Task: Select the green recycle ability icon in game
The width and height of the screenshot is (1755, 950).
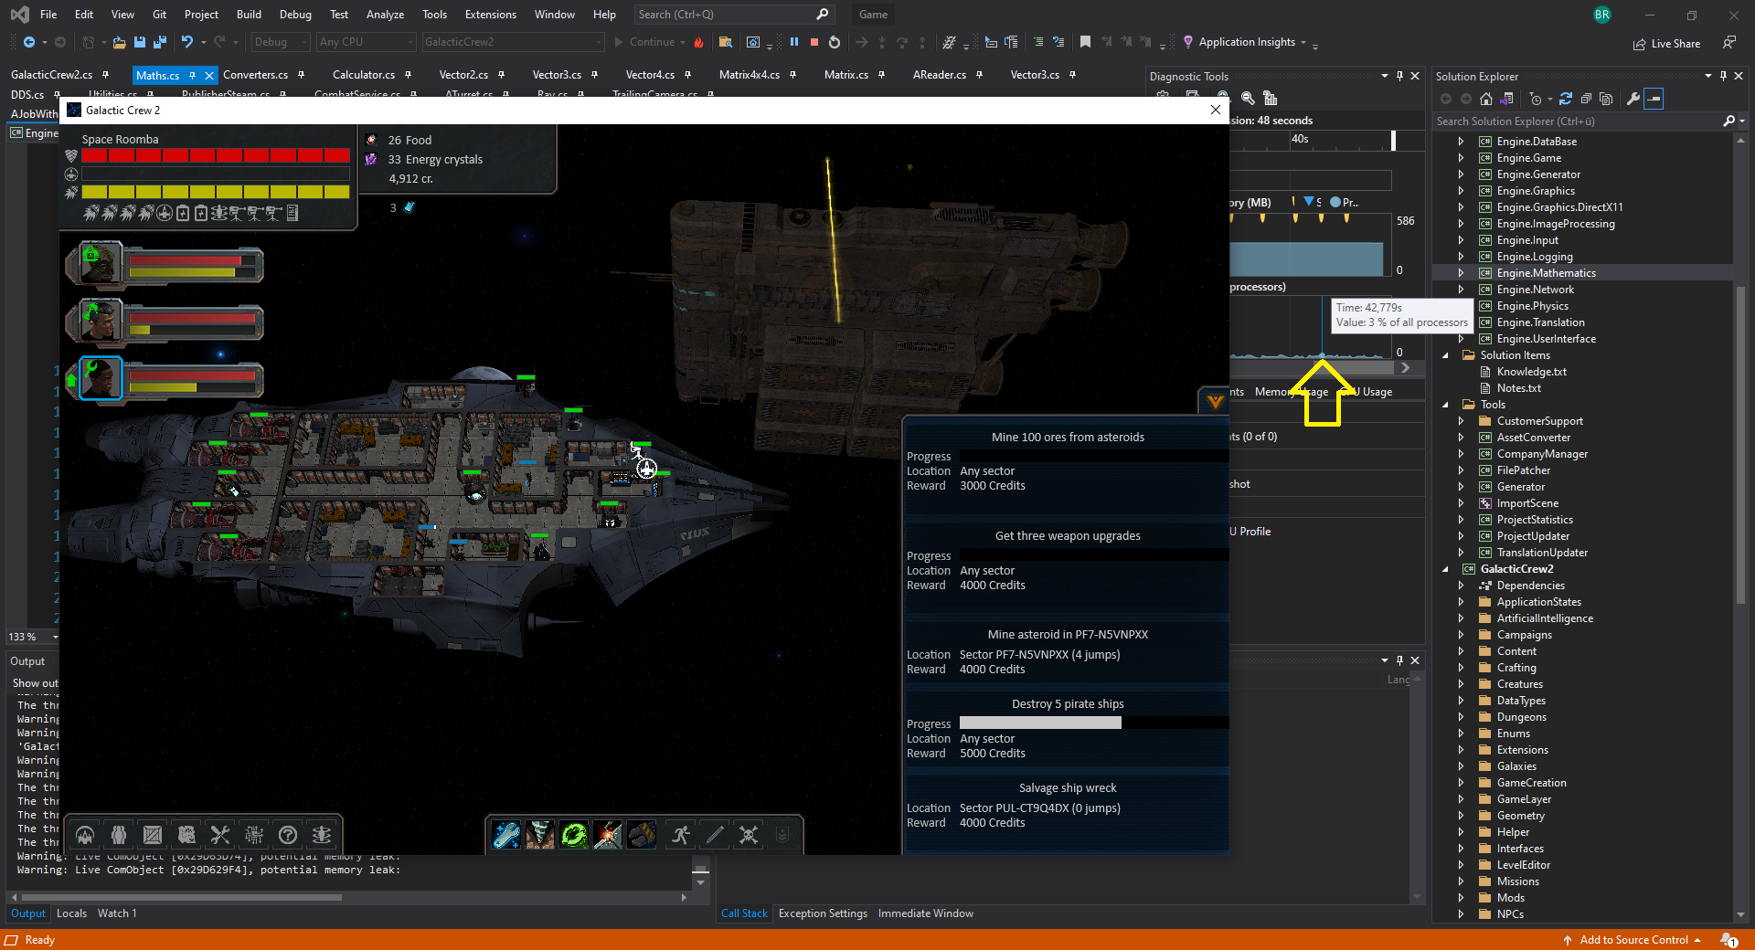Action: click(x=574, y=835)
